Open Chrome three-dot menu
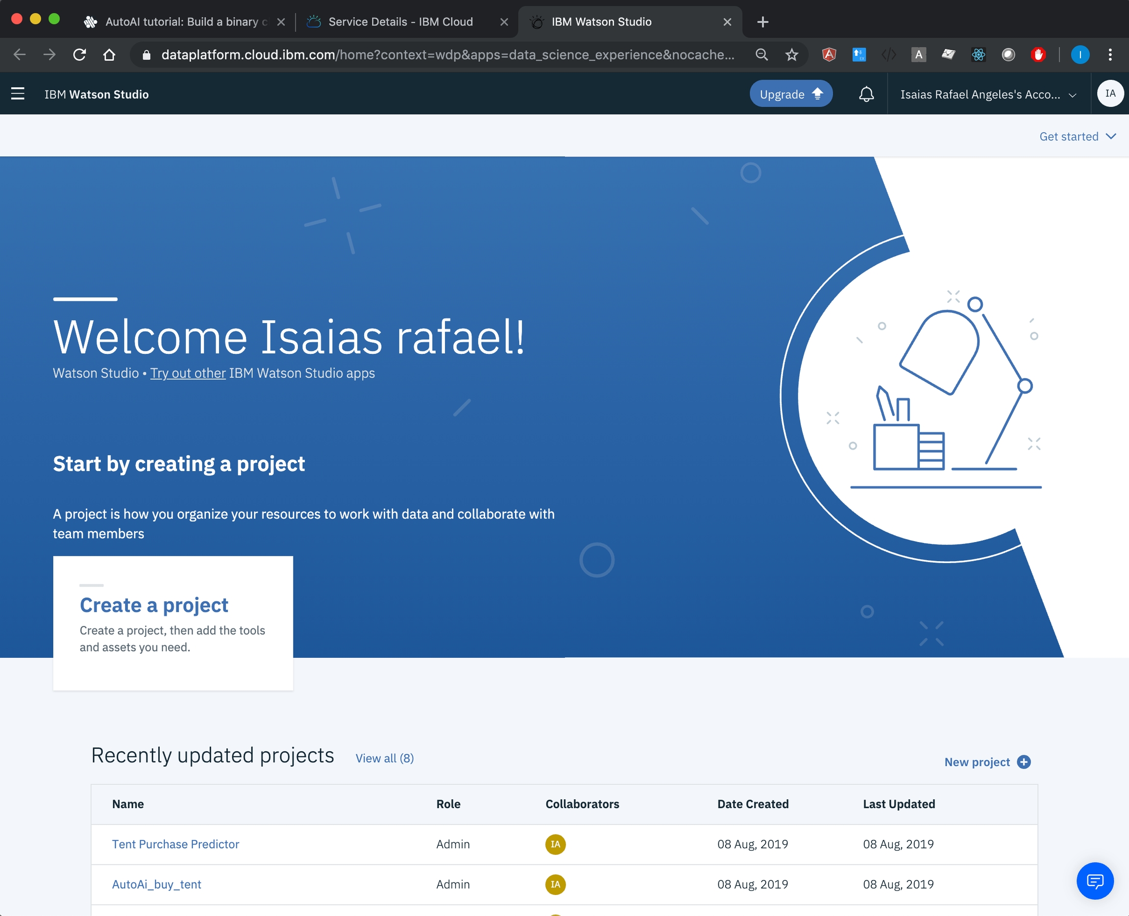Image resolution: width=1129 pixels, height=916 pixels. point(1110,54)
